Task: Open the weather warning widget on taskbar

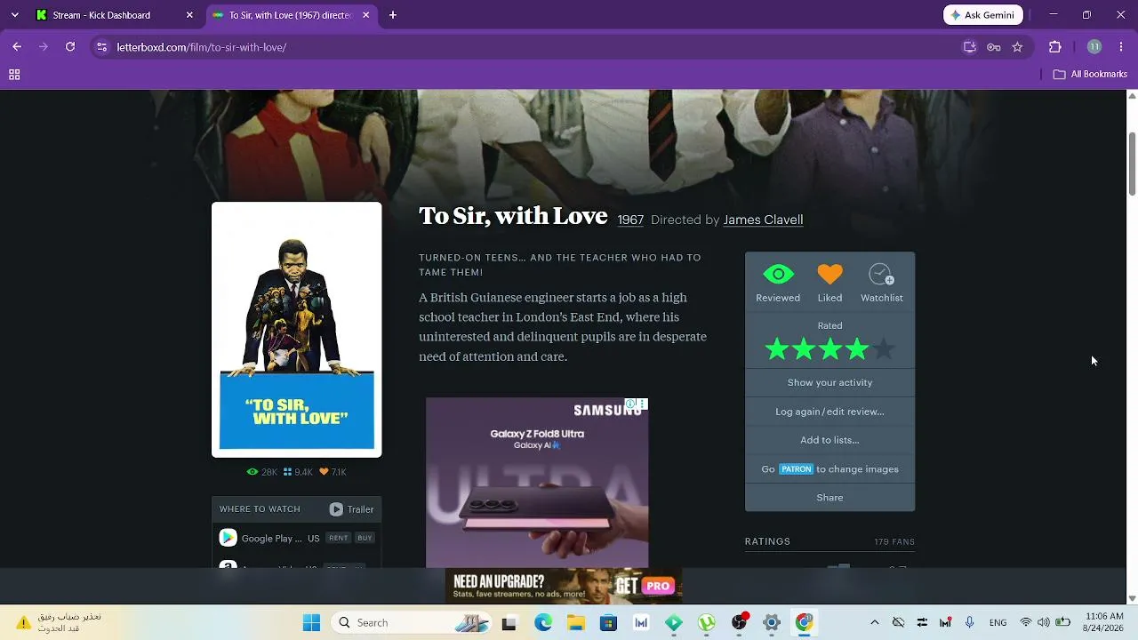Action: 59,622
